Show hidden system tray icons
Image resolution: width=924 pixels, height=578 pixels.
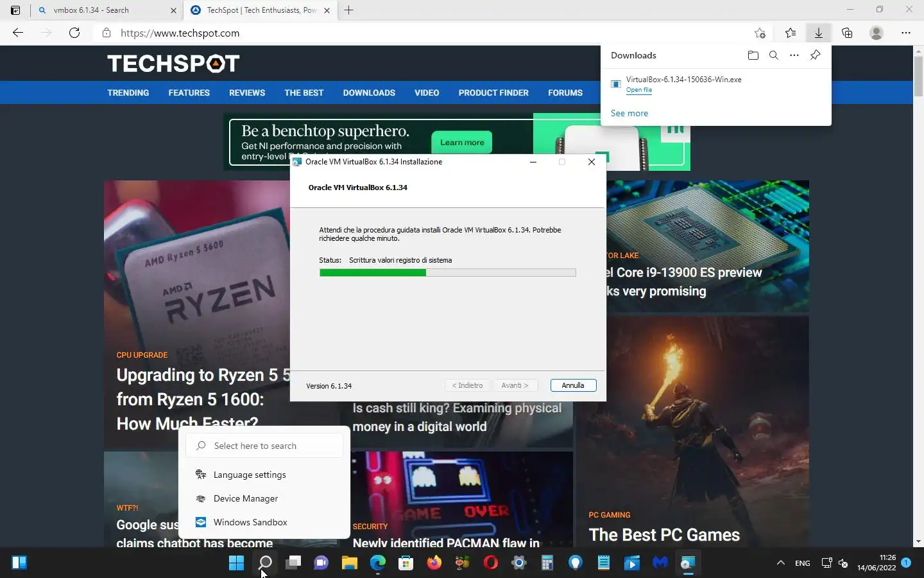781,563
